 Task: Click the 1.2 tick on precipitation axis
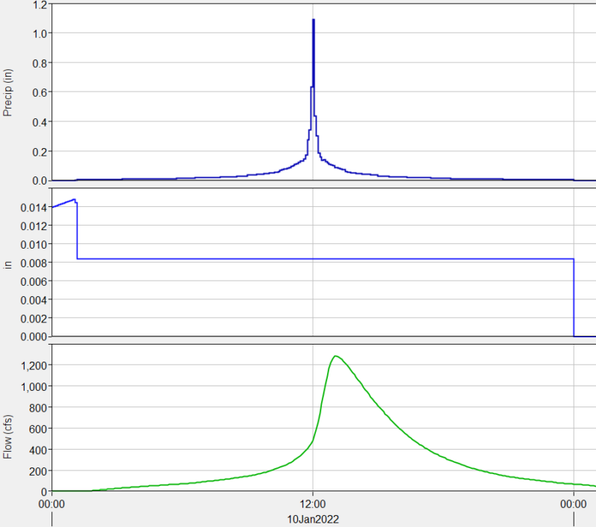click(39, 4)
